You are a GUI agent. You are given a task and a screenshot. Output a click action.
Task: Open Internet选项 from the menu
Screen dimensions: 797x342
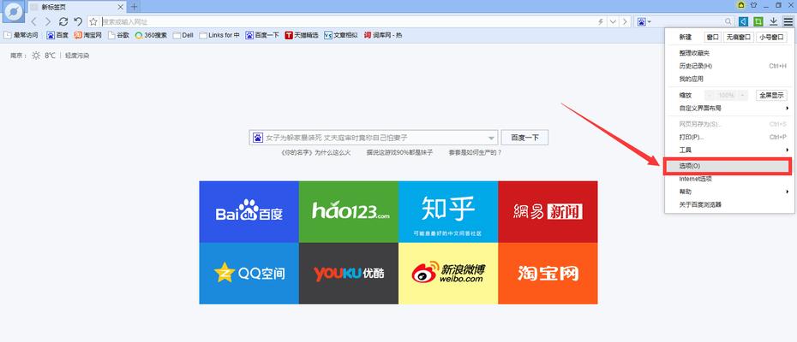(x=728, y=179)
